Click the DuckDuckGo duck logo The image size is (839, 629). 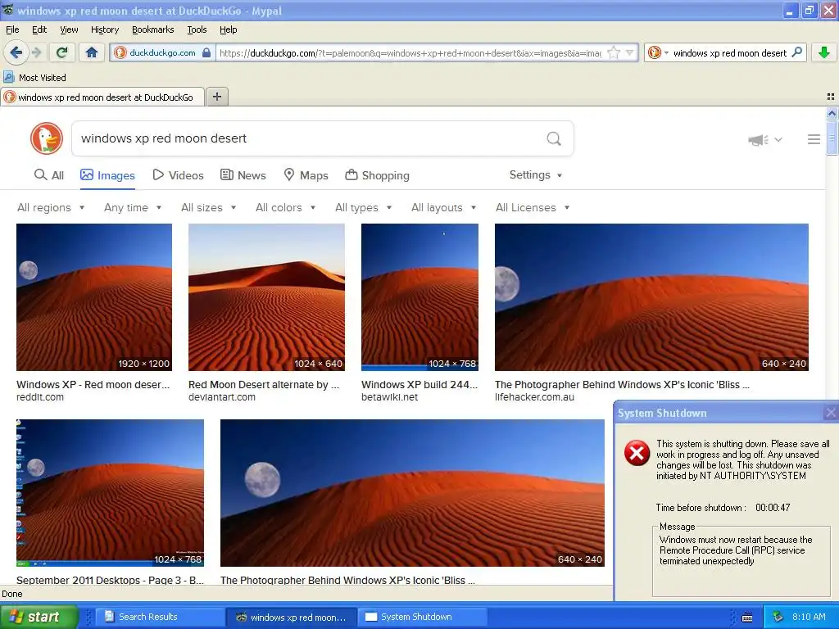pos(47,138)
